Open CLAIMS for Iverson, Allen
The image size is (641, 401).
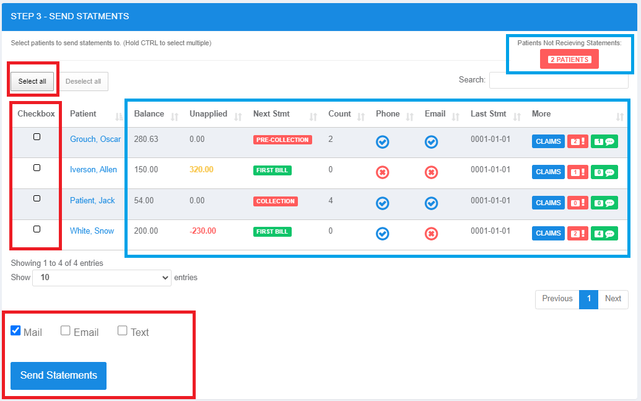tap(548, 172)
